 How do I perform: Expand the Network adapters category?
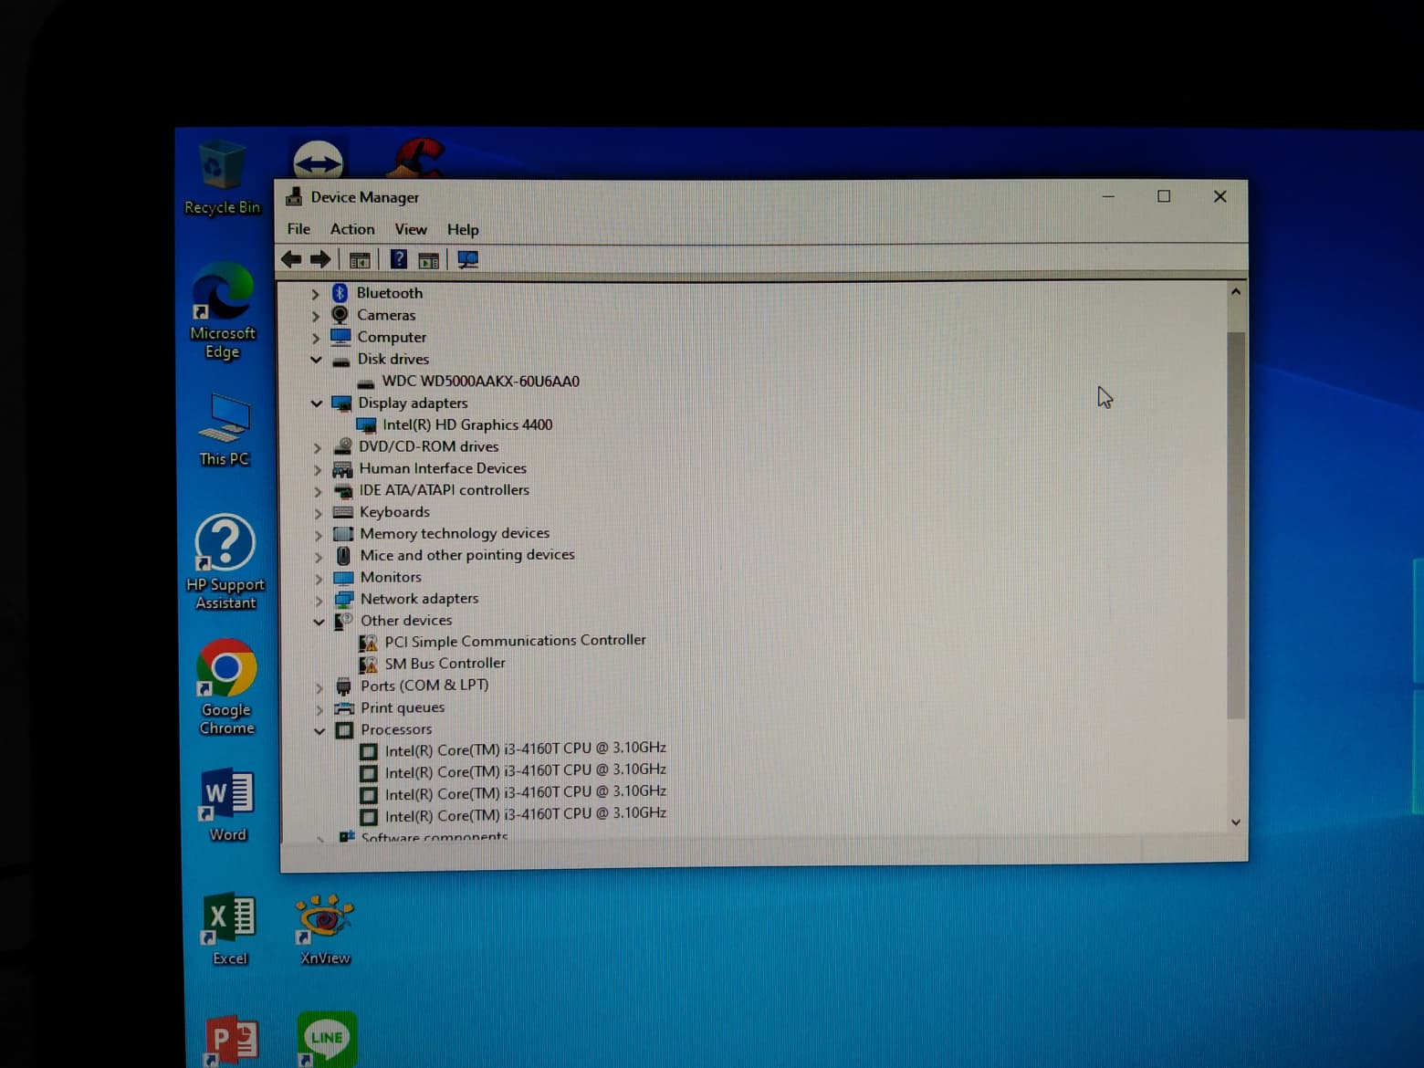tap(319, 601)
